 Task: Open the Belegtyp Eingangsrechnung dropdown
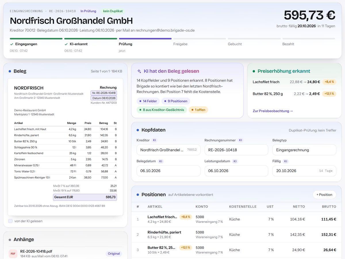(304, 150)
